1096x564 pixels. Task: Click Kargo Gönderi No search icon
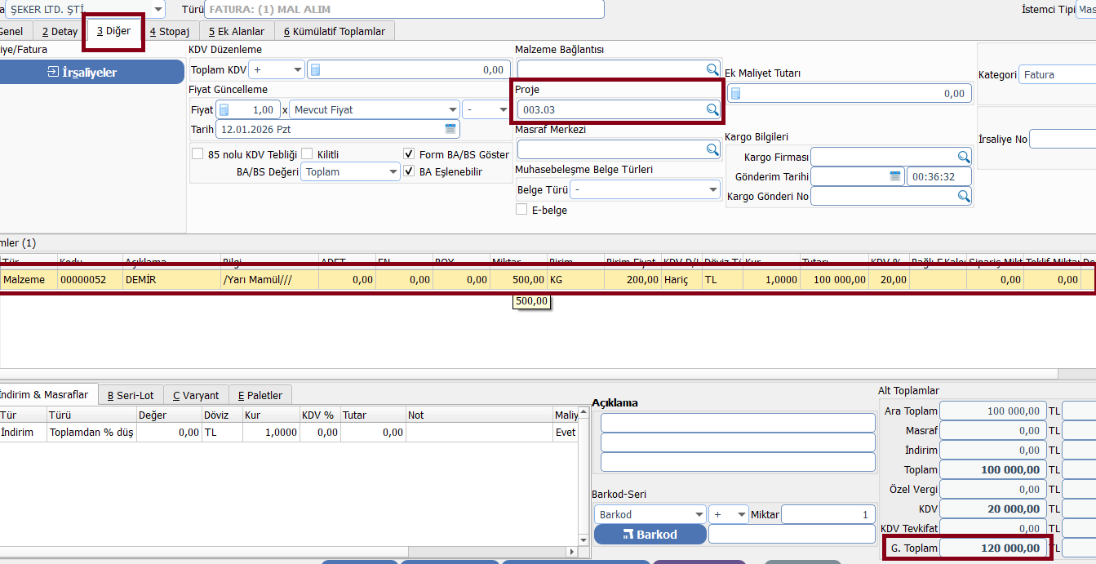tap(964, 196)
